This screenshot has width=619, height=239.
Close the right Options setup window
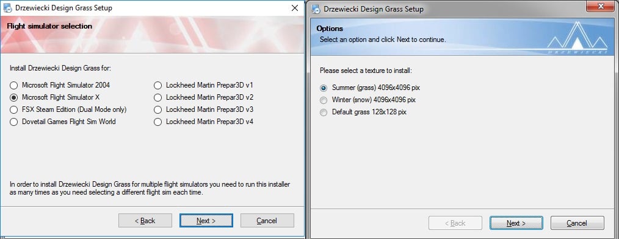[x=601, y=6]
